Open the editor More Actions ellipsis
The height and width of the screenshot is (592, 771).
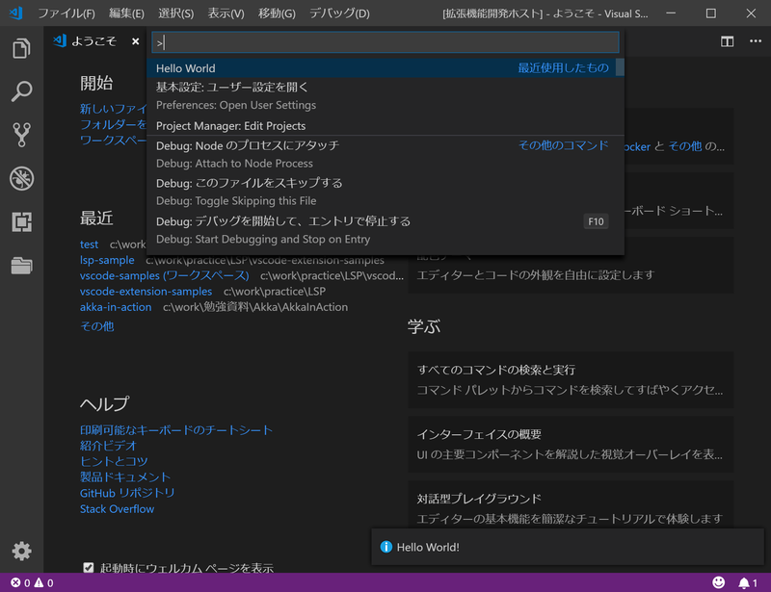coord(756,41)
